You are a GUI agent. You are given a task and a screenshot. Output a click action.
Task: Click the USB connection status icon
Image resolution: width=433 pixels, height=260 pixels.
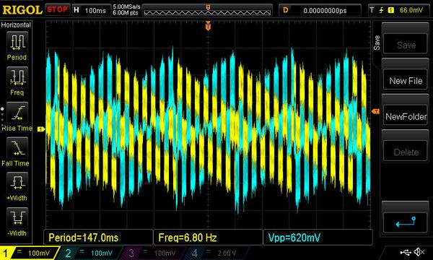(406, 252)
